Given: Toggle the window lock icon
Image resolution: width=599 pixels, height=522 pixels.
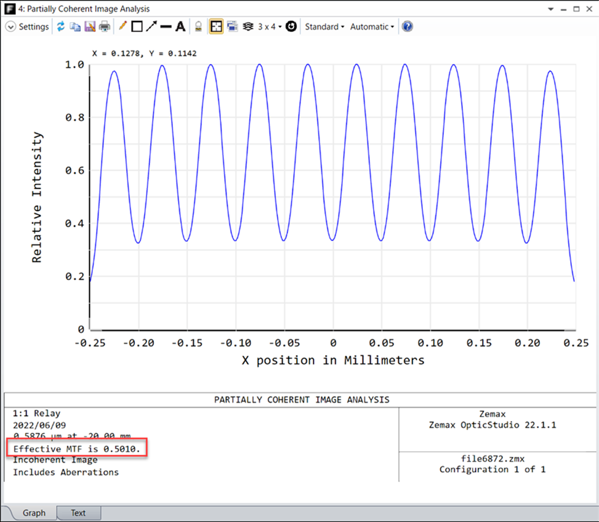Looking at the screenshot, I should click(x=198, y=26).
